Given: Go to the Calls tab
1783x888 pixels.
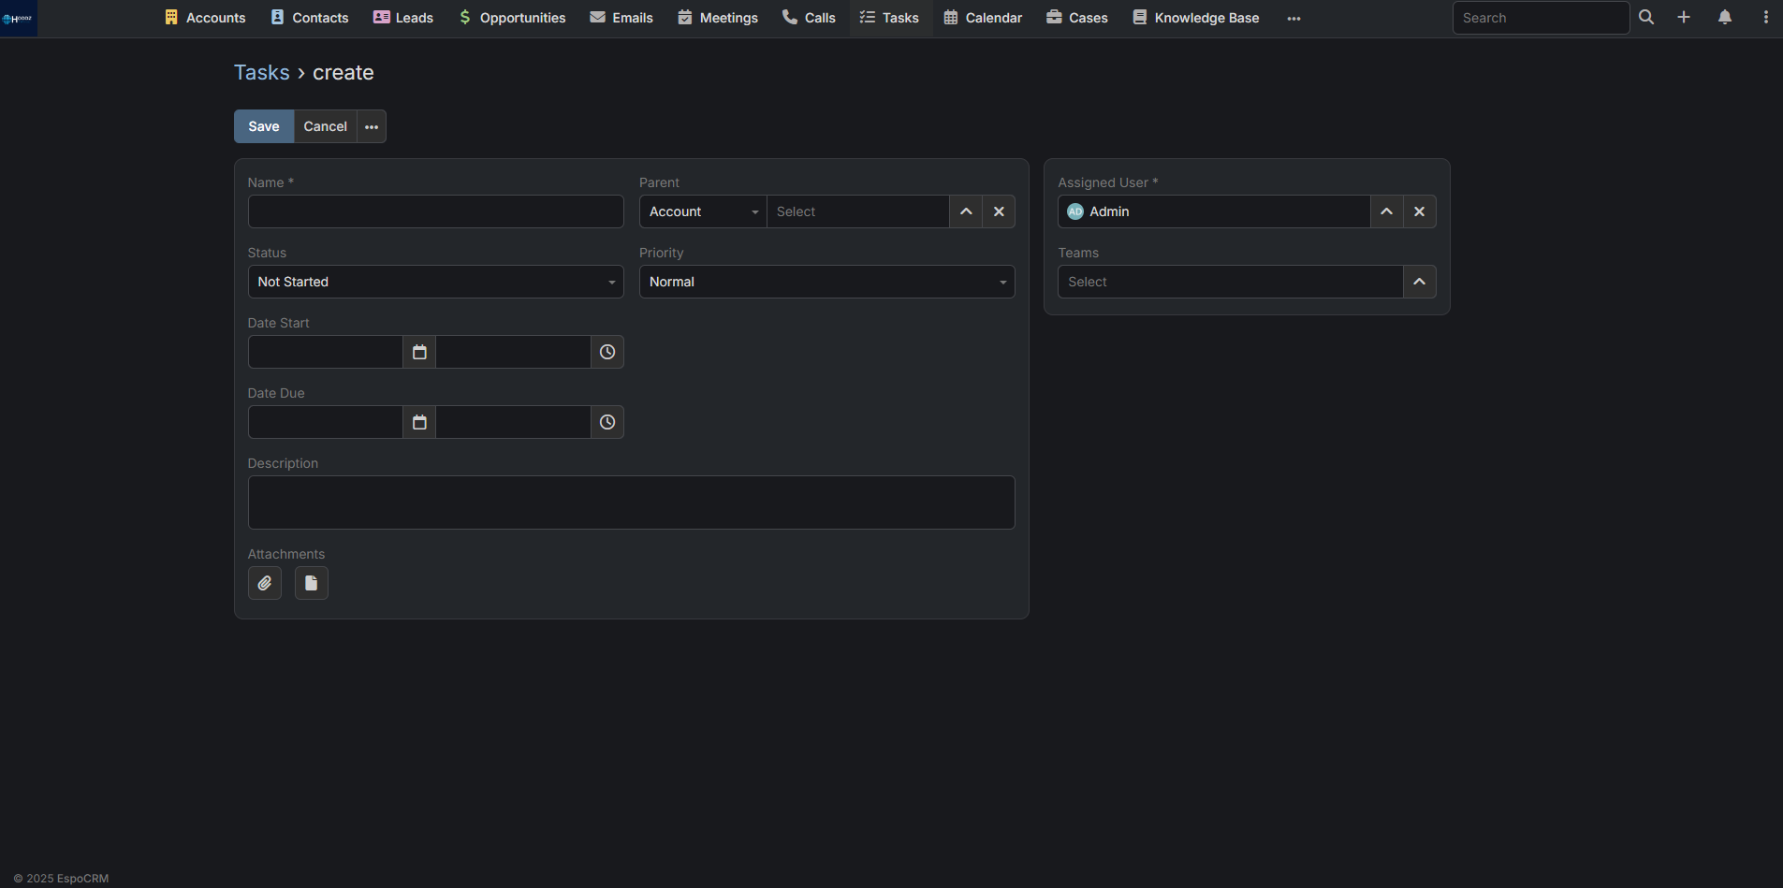Looking at the screenshot, I should click(x=809, y=18).
